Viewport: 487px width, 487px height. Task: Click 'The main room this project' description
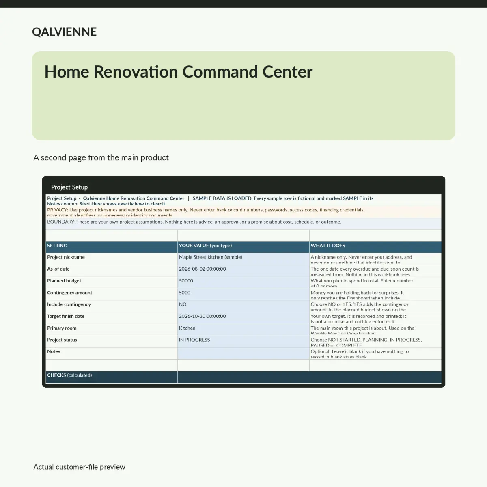[375, 330]
